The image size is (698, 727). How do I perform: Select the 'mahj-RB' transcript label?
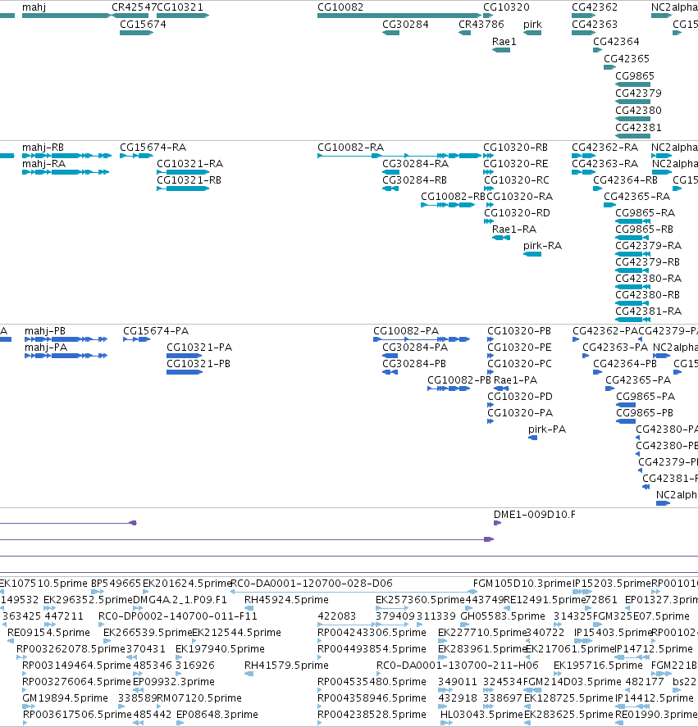(x=43, y=147)
